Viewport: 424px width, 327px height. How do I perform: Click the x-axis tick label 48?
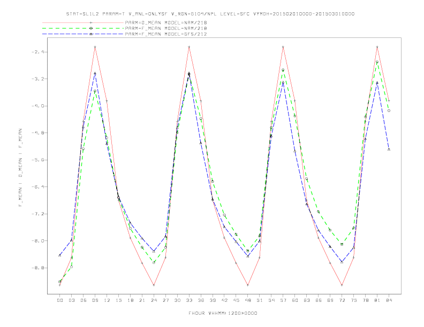[248, 300]
